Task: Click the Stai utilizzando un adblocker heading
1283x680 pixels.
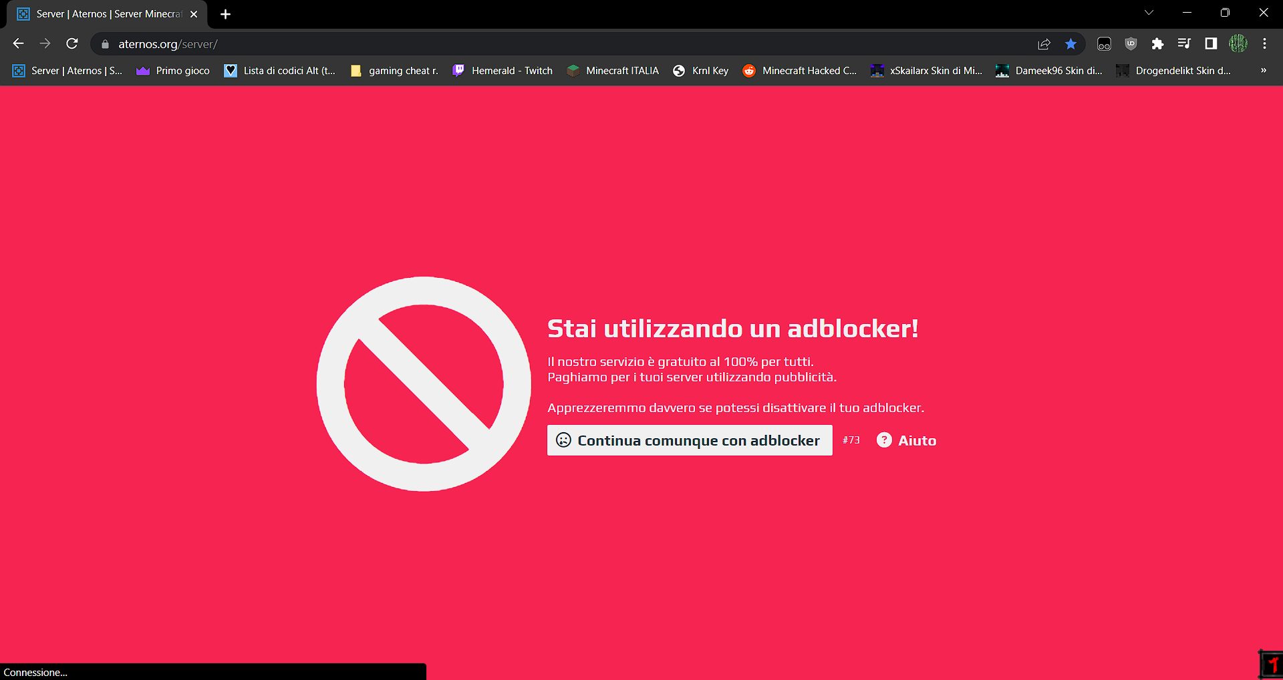Action: pos(732,329)
